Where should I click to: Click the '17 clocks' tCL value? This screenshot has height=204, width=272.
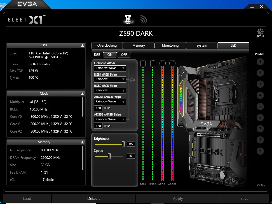pyautogui.click(x=48, y=180)
